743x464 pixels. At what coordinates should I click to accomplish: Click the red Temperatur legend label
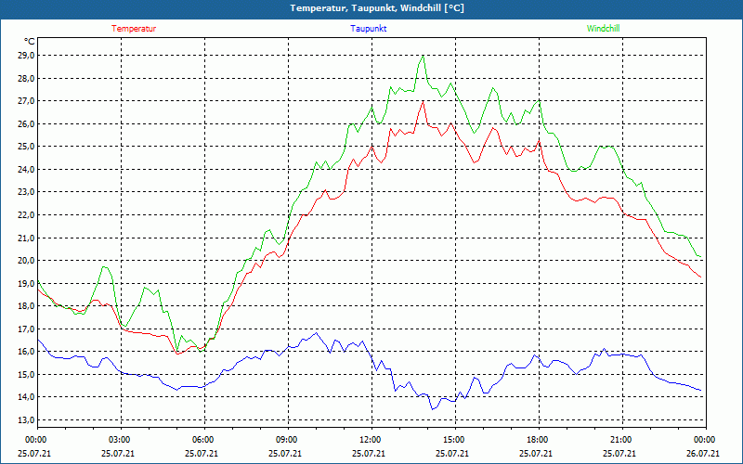(x=134, y=29)
